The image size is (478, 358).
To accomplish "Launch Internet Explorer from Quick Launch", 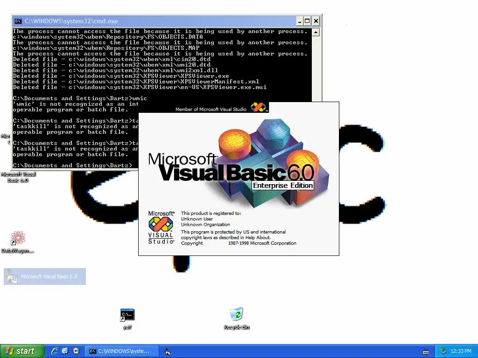I will 55,351.
